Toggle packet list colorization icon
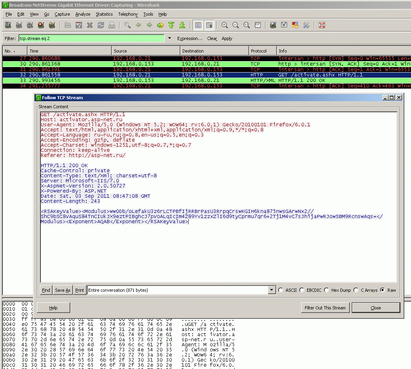 [x=198, y=25]
